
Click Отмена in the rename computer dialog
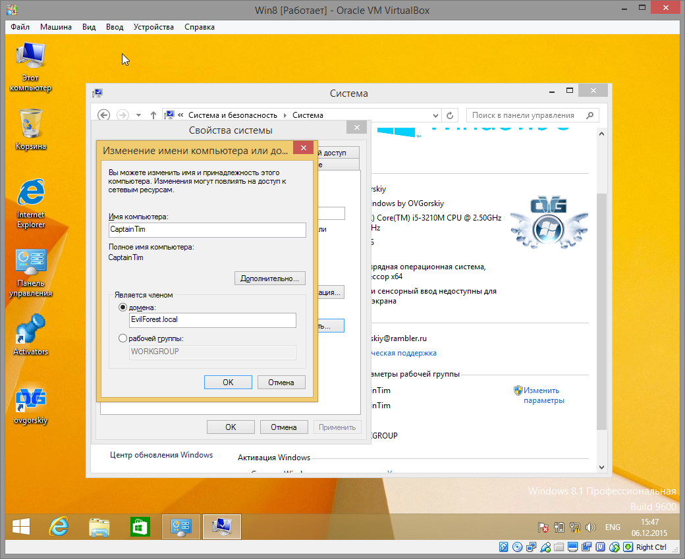(281, 382)
